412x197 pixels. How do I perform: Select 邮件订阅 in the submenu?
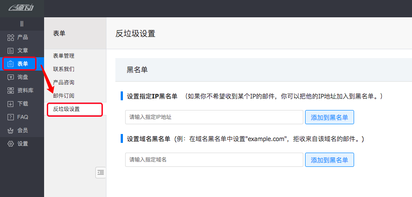[63, 96]
